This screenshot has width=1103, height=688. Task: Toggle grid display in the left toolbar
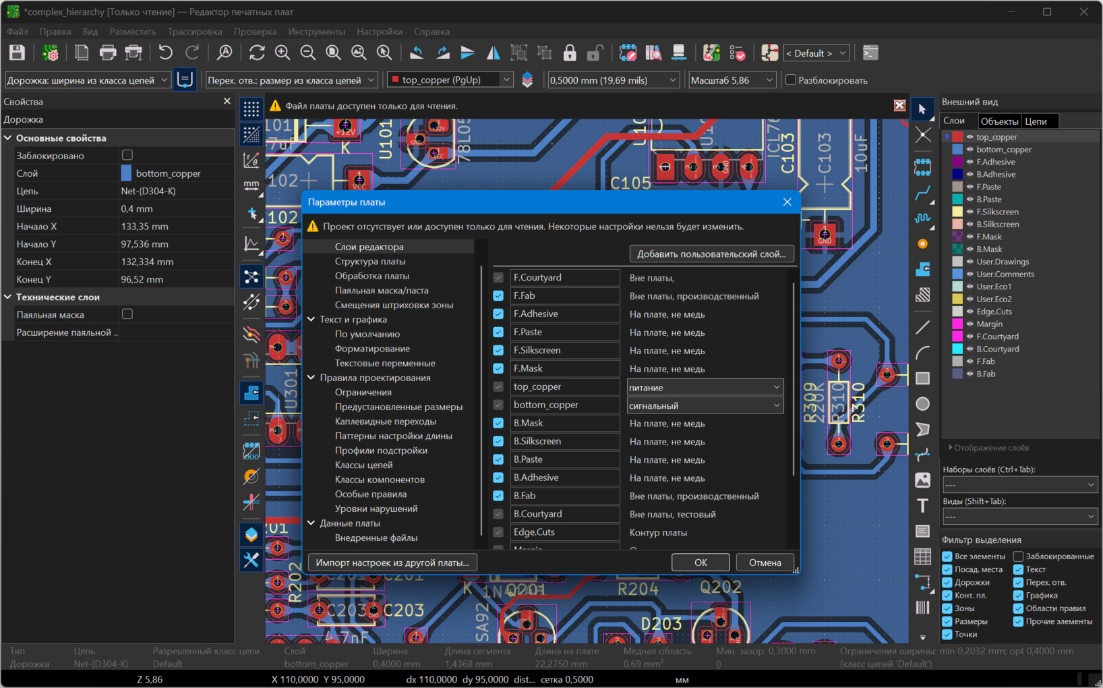click(x=251, y=109)
